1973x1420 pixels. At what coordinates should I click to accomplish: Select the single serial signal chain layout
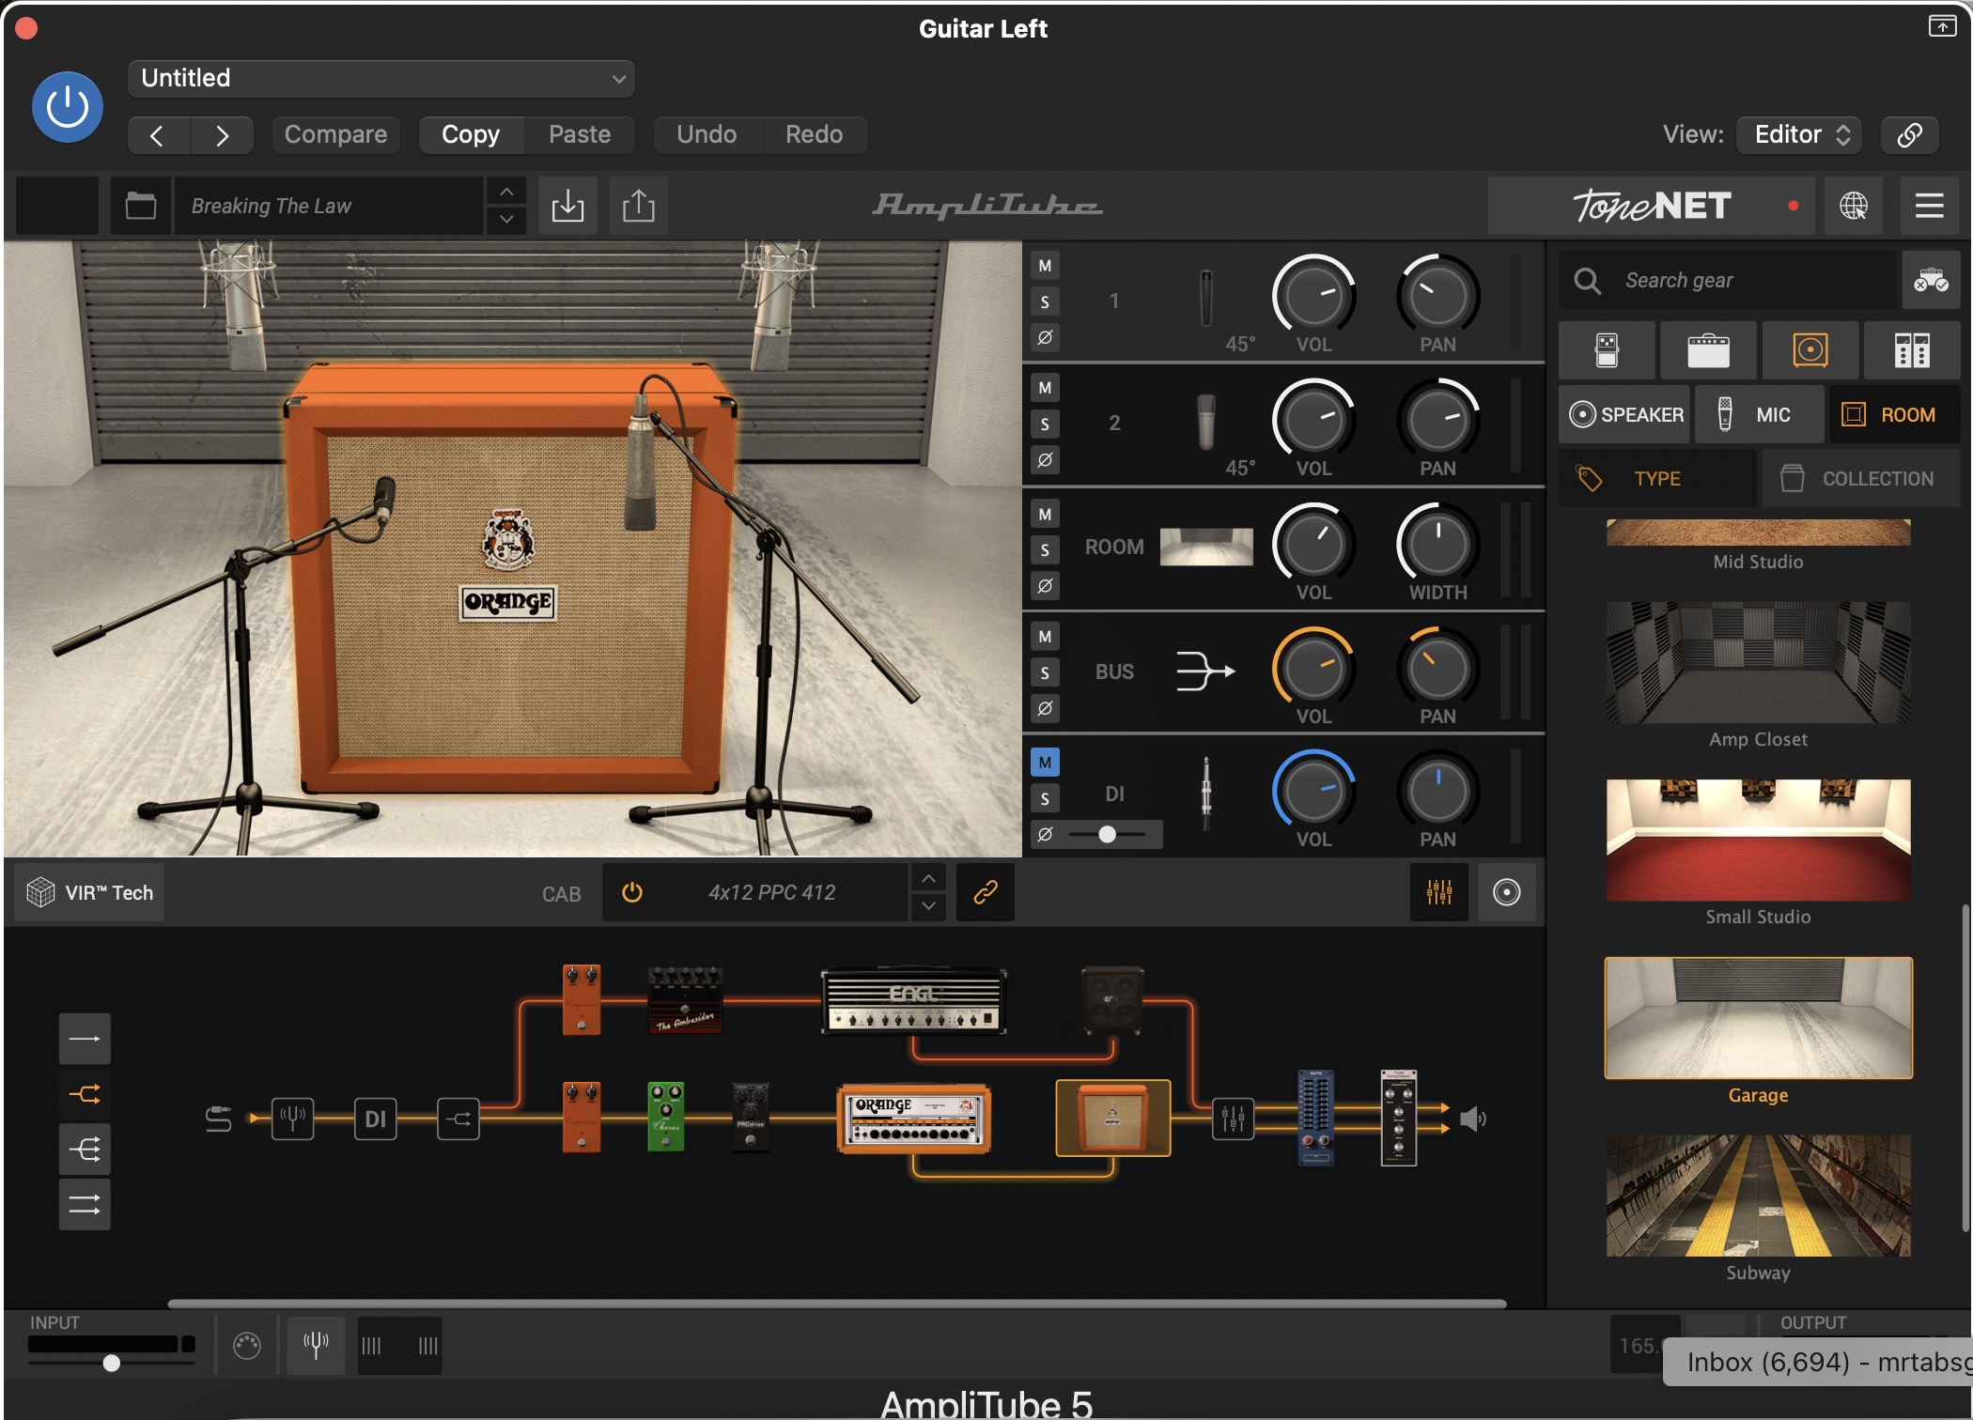pos(85,1039)
